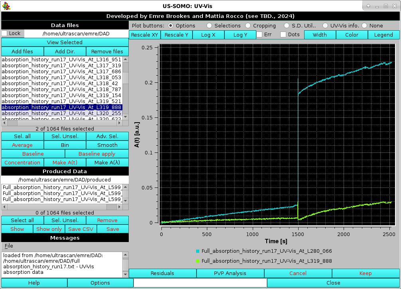Open the File menu in the Messages panel
401x289 pixels.
(8, 246)
